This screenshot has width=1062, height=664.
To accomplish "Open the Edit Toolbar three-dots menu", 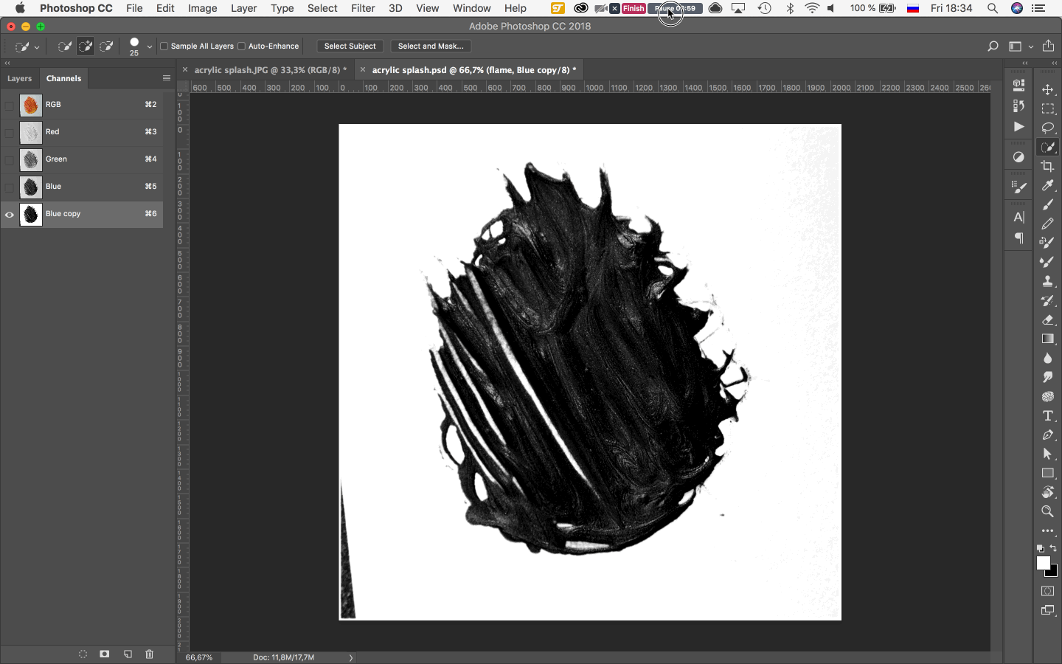I will pos(1048,530).
